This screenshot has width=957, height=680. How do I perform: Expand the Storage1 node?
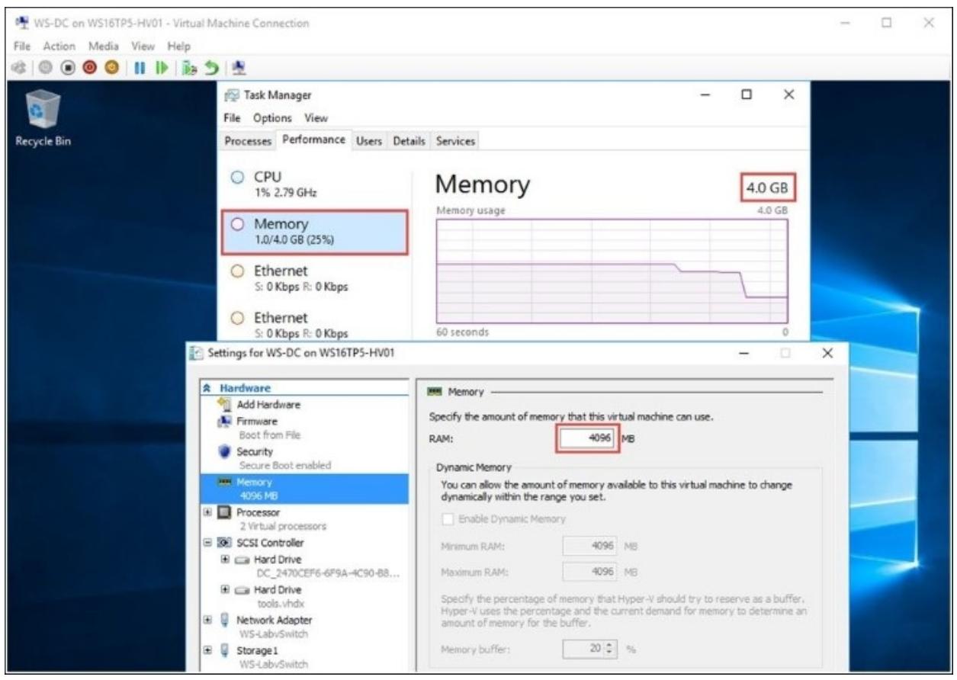[206, 650]
